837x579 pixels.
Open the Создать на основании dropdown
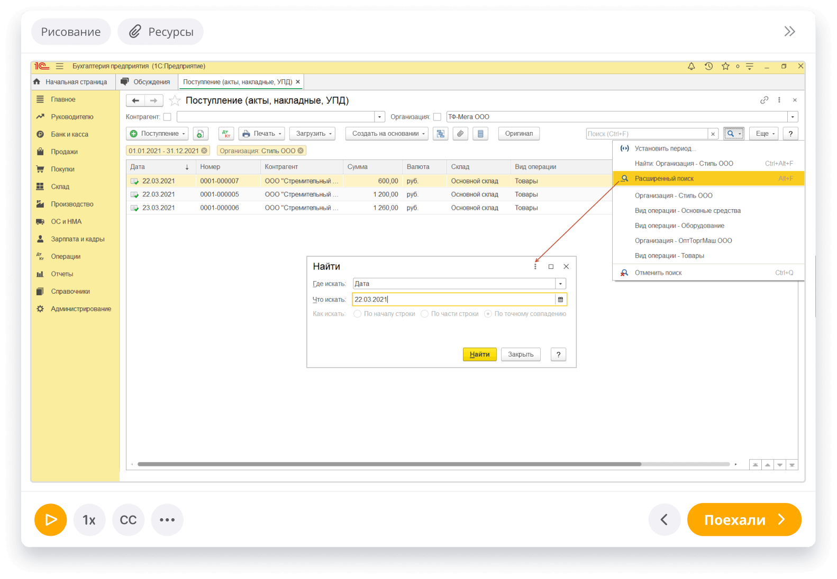pyautogui.click(x=387, y=134)
